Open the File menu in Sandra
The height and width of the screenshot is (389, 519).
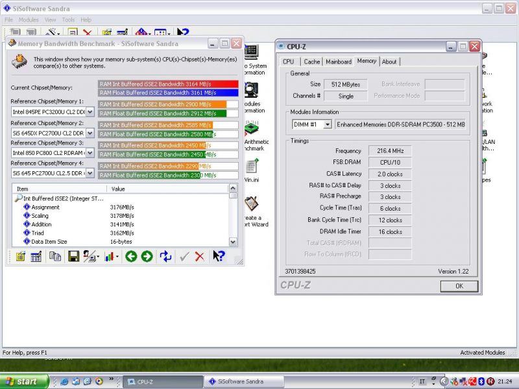pos(8,20)
